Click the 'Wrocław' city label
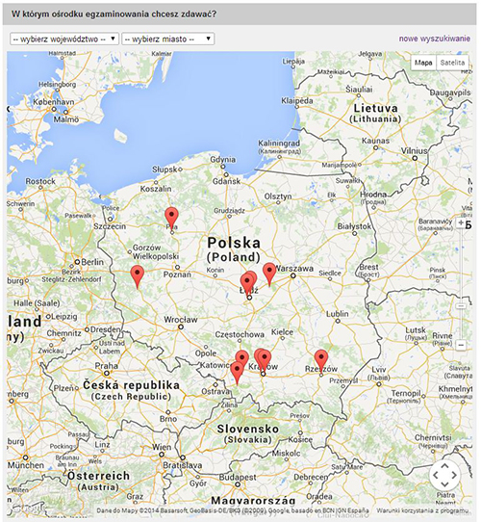This screenshot has height=522, width=481. [181, 320]
